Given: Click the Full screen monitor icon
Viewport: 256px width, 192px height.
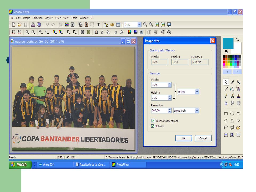Looking at the screenshot, I should click(x=169, y=25).
